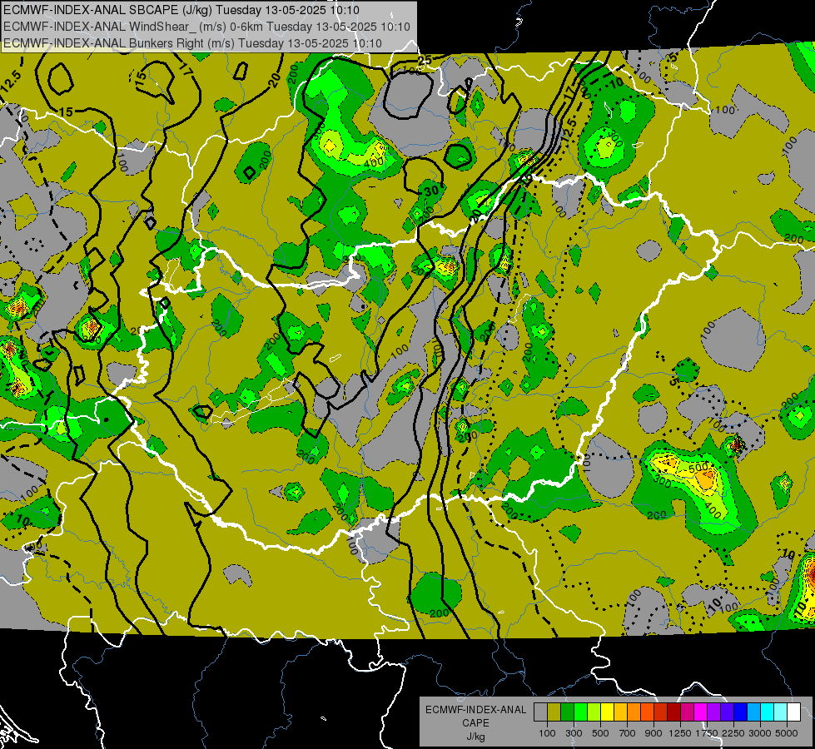Click the legend value 300

[574, 733]
